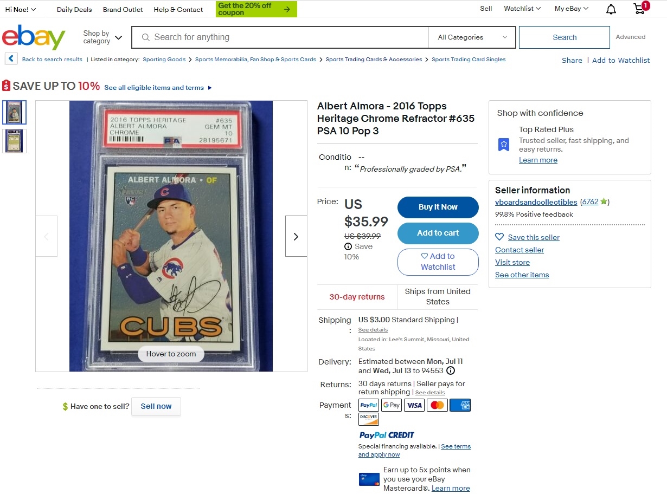Show next product image arrow

tap(296, 236)
